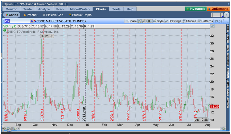
Task: Open the Studies menu
Action: point(189,21)
